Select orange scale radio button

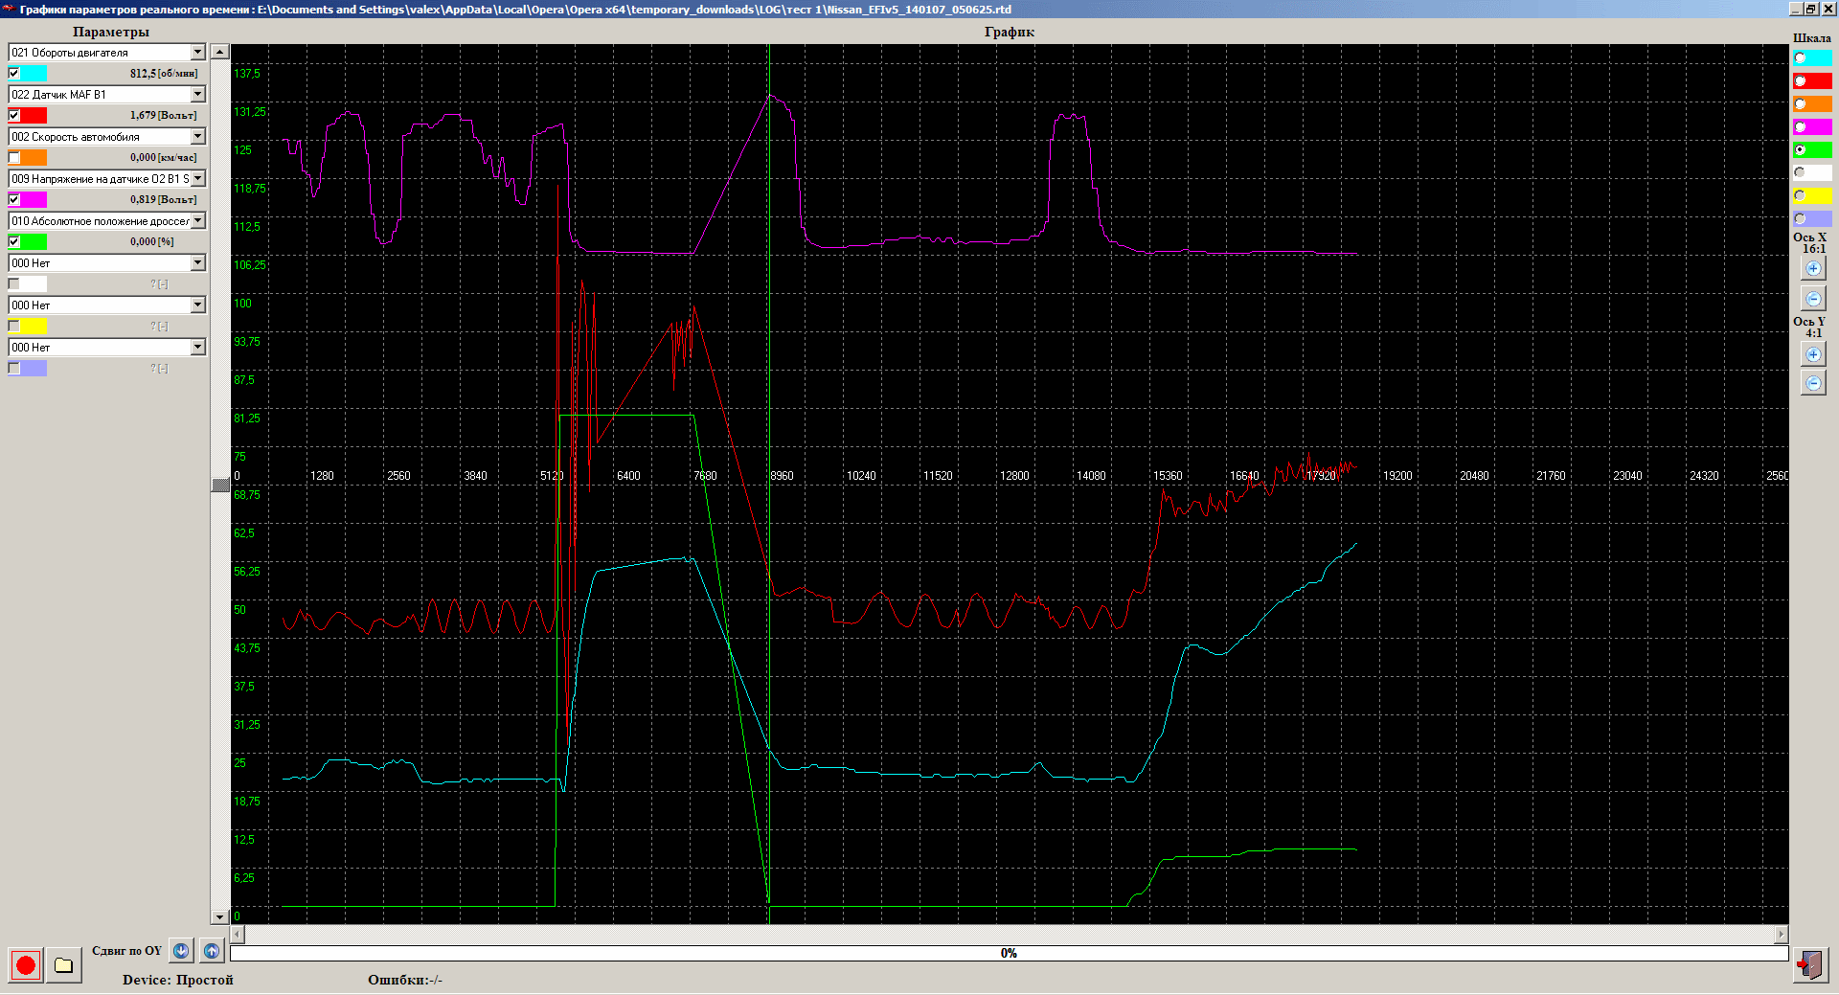(x=1800, y=103)
